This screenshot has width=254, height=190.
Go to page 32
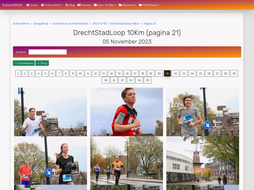point(122,80)
